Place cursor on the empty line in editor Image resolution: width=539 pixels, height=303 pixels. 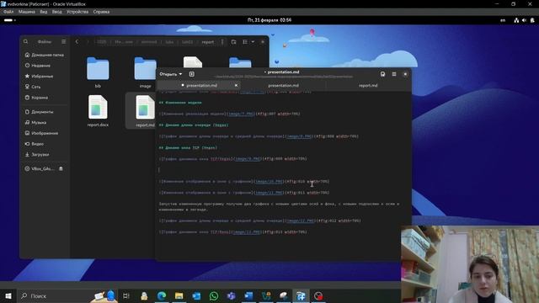(282, 170)
